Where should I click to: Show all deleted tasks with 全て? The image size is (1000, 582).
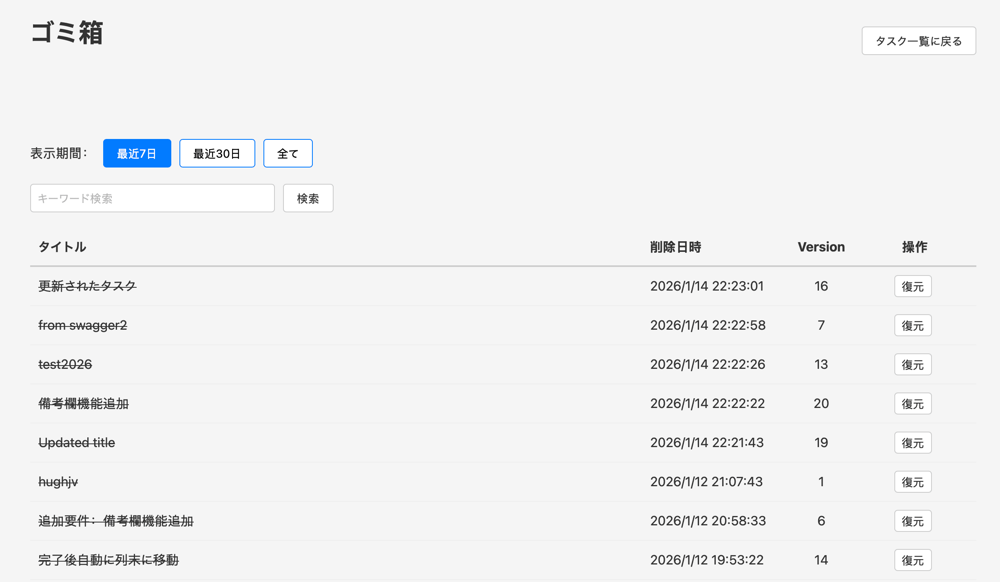tap(288, 154)
